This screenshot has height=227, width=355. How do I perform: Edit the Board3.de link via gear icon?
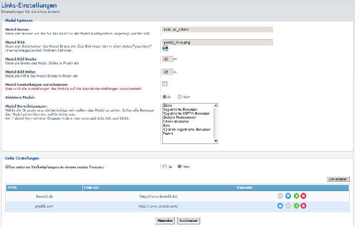[296, 196]
